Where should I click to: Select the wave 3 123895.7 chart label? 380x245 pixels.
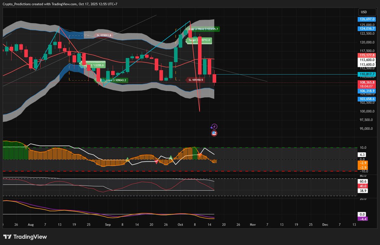coord(203,29)
